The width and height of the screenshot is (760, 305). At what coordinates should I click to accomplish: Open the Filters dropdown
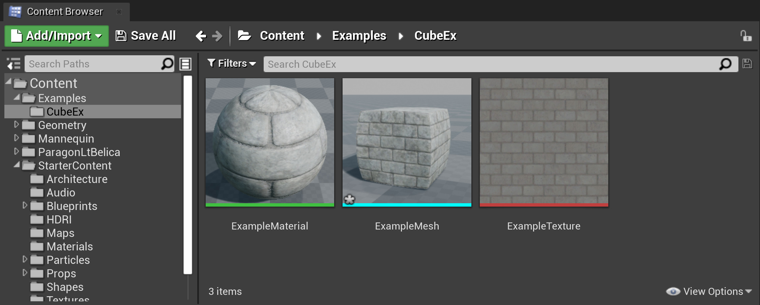click(232, 63)
